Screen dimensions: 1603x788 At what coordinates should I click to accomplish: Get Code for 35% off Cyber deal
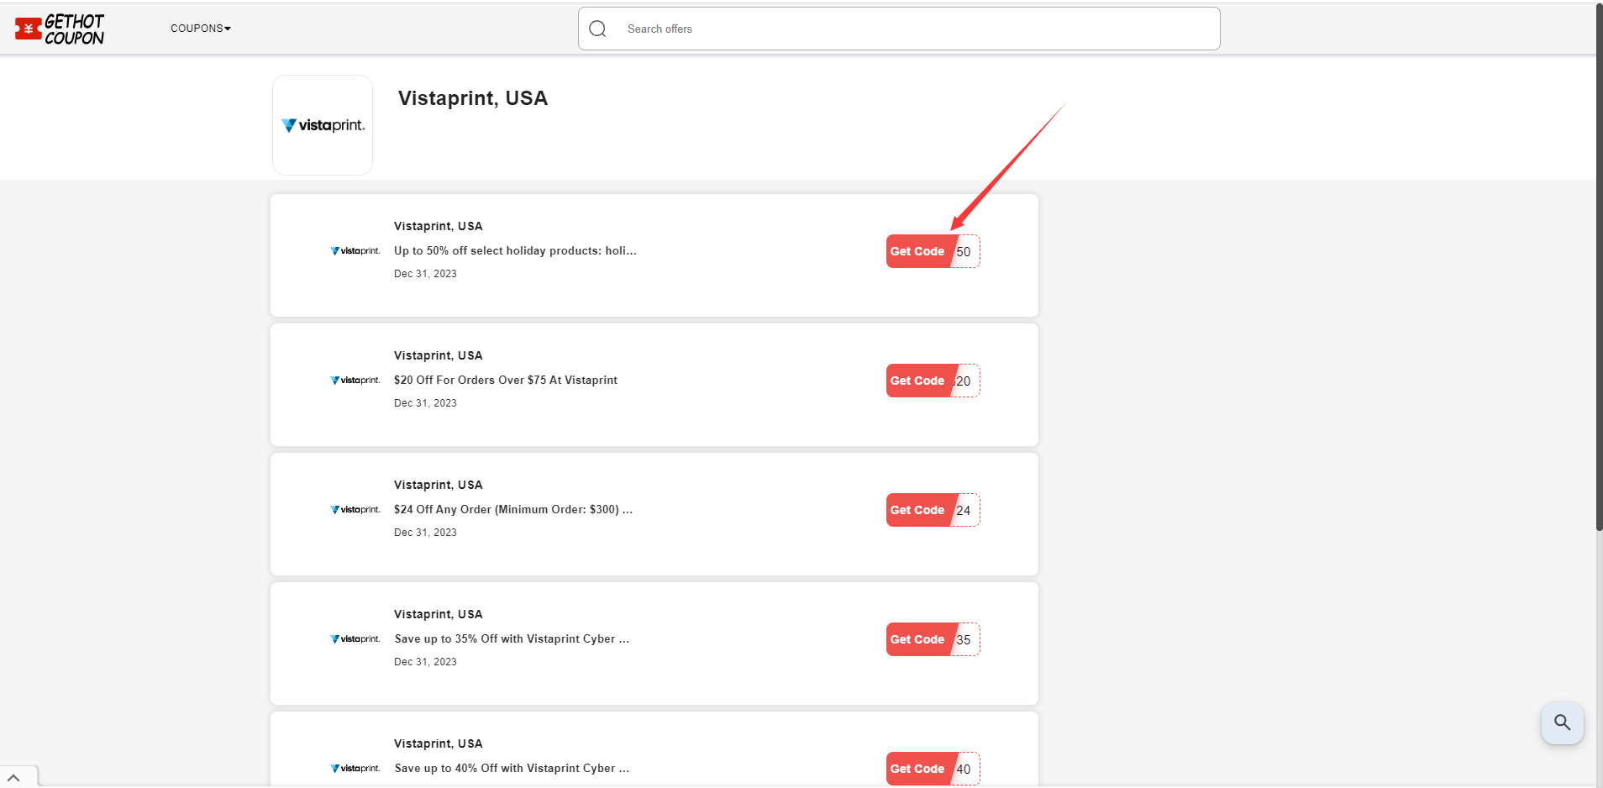[933, 639]
